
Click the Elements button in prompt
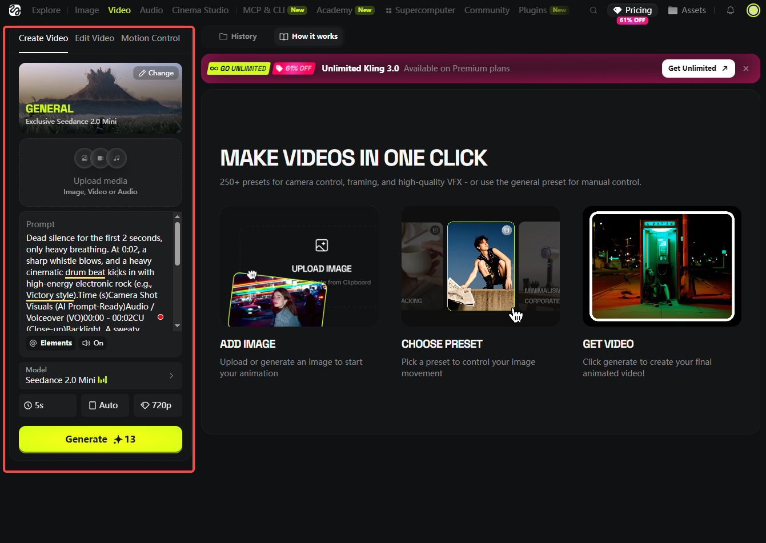coord(51,343)
